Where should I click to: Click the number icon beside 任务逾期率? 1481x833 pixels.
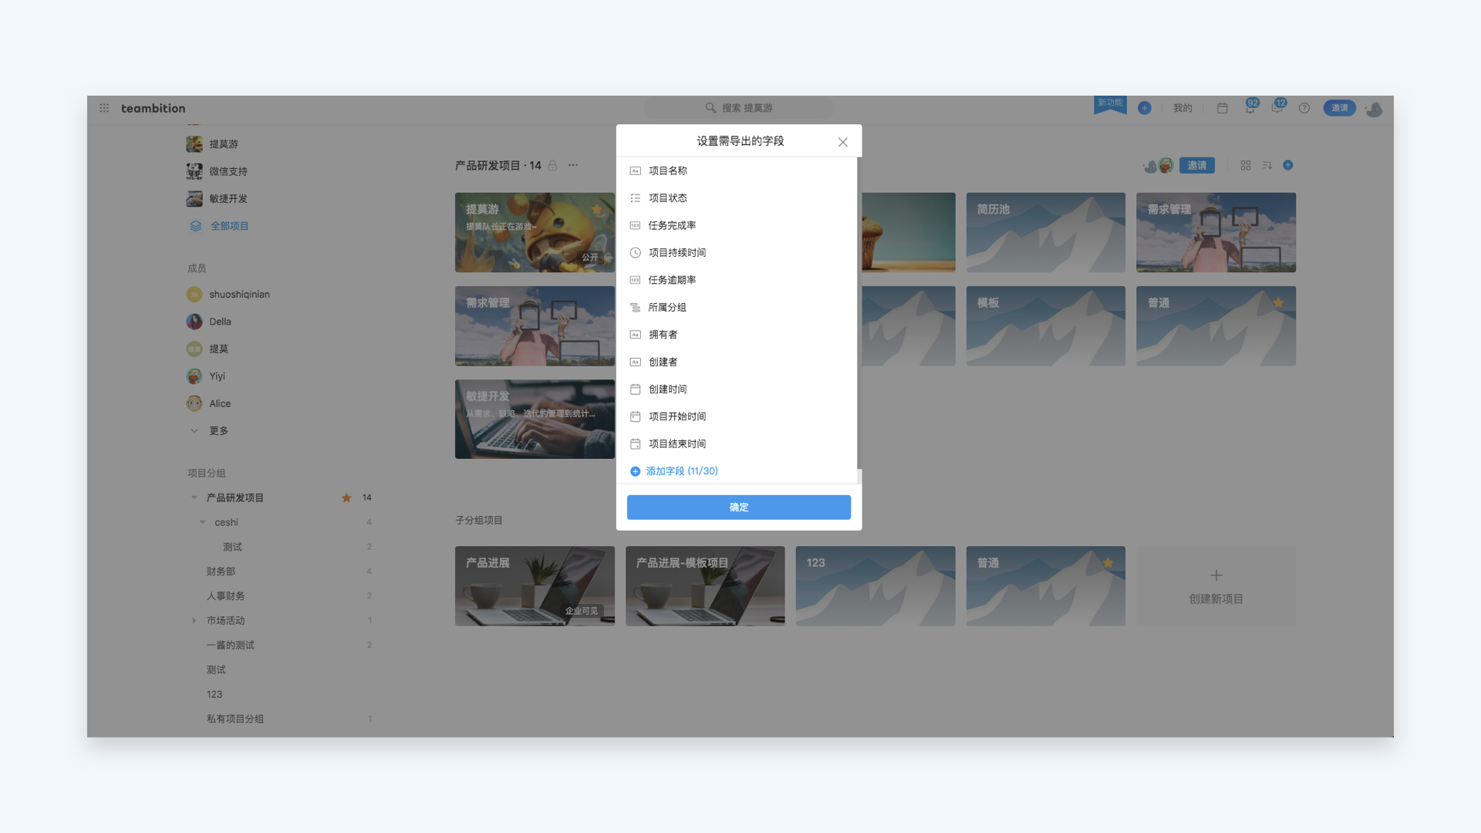click(635, 280)
